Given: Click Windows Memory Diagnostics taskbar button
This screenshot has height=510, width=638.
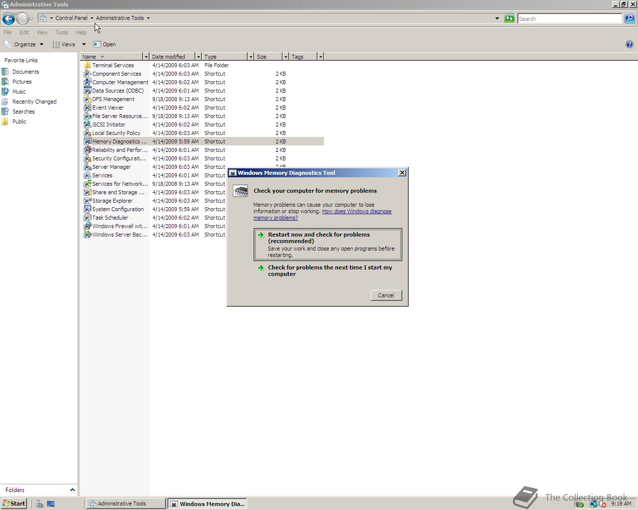Looking at the screenshot, I should [x=207, y=504].
